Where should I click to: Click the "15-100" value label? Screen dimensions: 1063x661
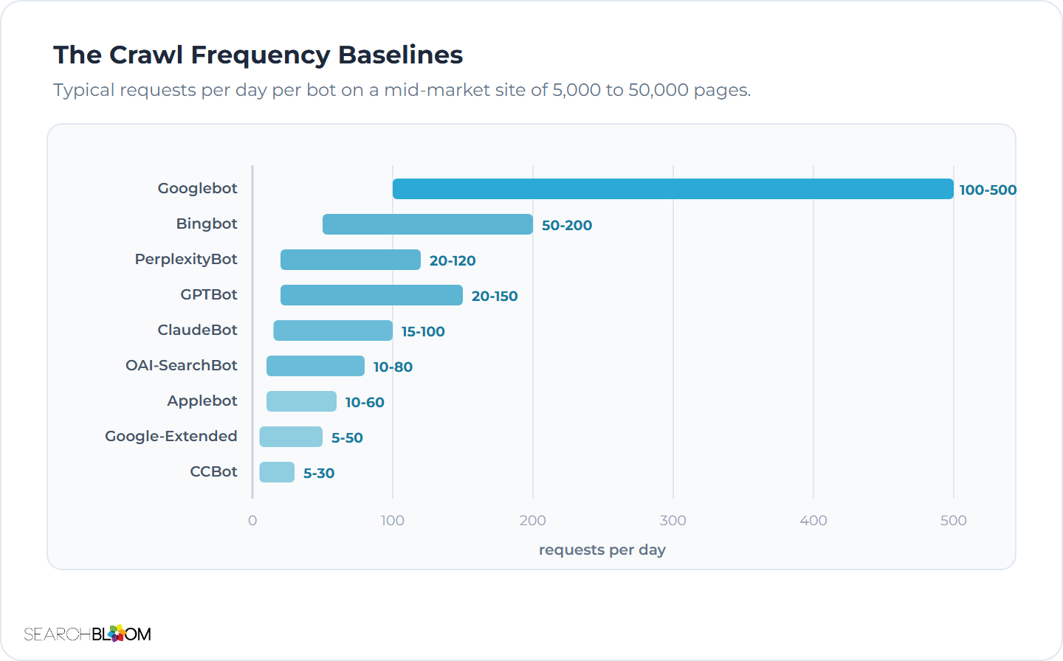pos(423,331)
